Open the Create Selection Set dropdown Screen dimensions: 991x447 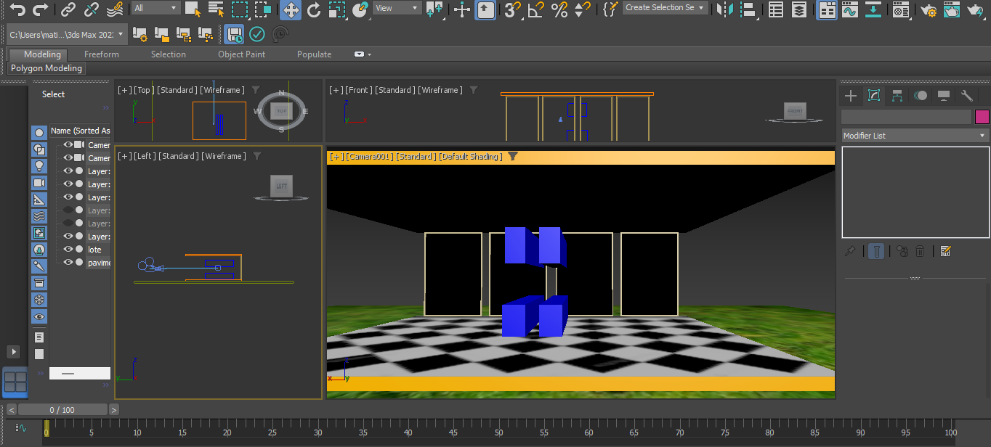(x=665, y=8)
